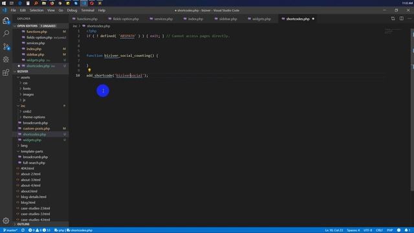Expand the cmb2 folder
The image size is (414, 233).
[x=41, y=111]
